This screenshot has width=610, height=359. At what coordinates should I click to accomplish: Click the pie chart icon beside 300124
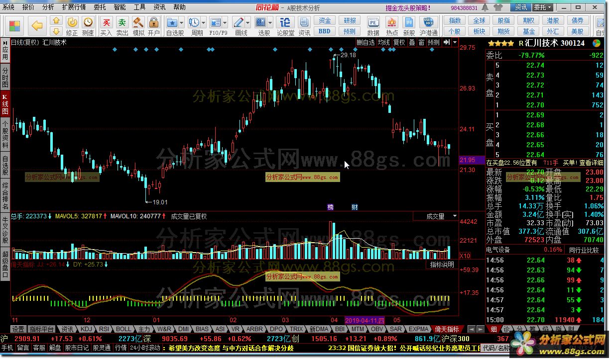coord(598,43)
